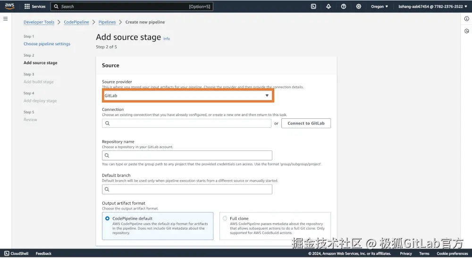Click the Connect to GitLab button

306,123
